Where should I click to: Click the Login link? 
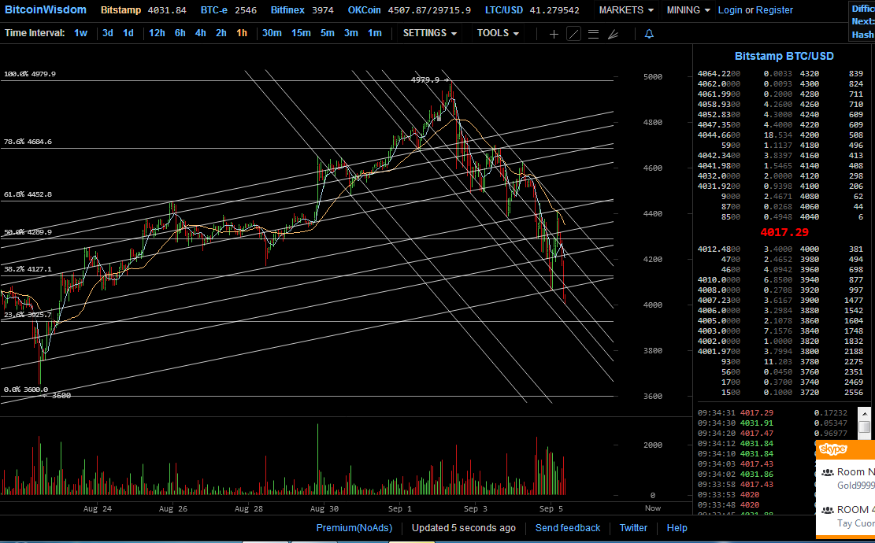[x=730, y=10]
